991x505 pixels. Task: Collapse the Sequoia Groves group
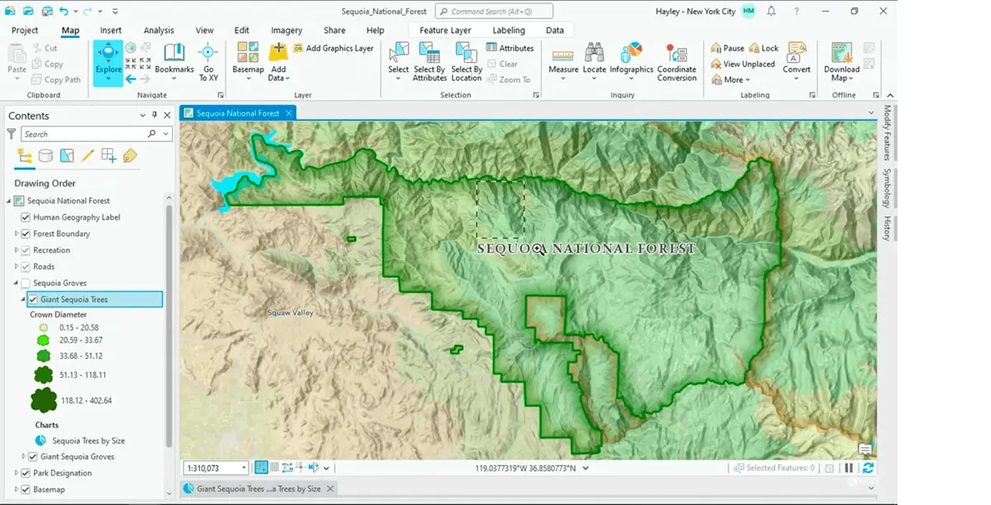pyautogui.click(x=17, y=283)
